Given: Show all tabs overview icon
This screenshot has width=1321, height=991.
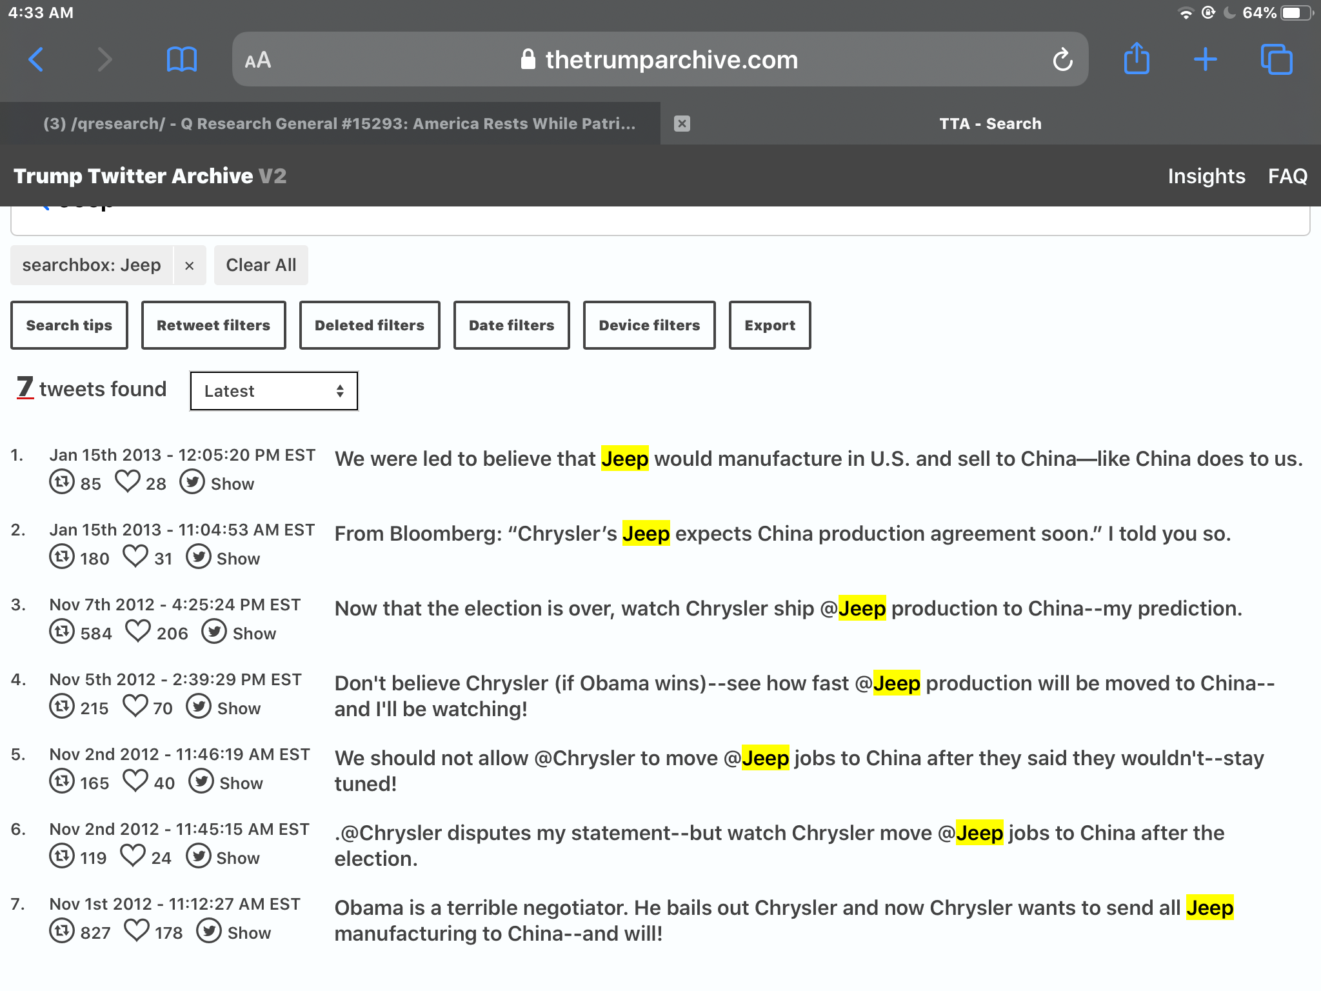Looking at the screenshot, I should (1276, 60).
